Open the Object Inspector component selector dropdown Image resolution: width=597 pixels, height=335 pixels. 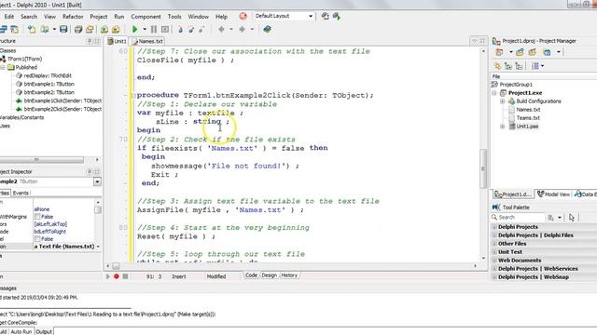click(x=97, y=181)
